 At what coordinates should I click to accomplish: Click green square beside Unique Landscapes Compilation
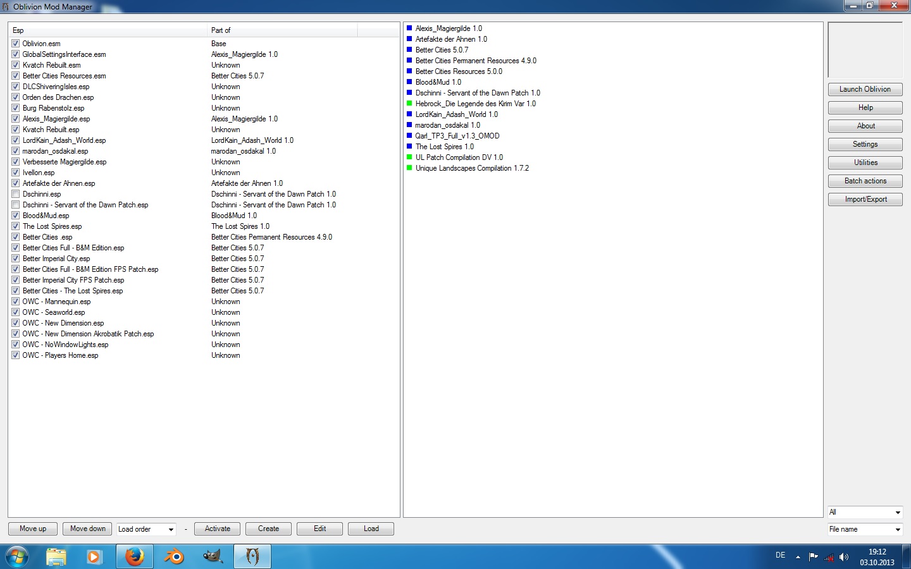coord(409,168)
